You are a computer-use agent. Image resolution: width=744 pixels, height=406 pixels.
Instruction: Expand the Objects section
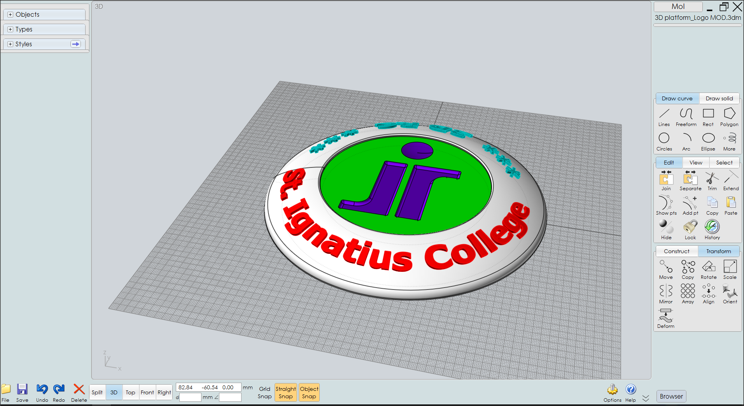(x=44, y=14)
